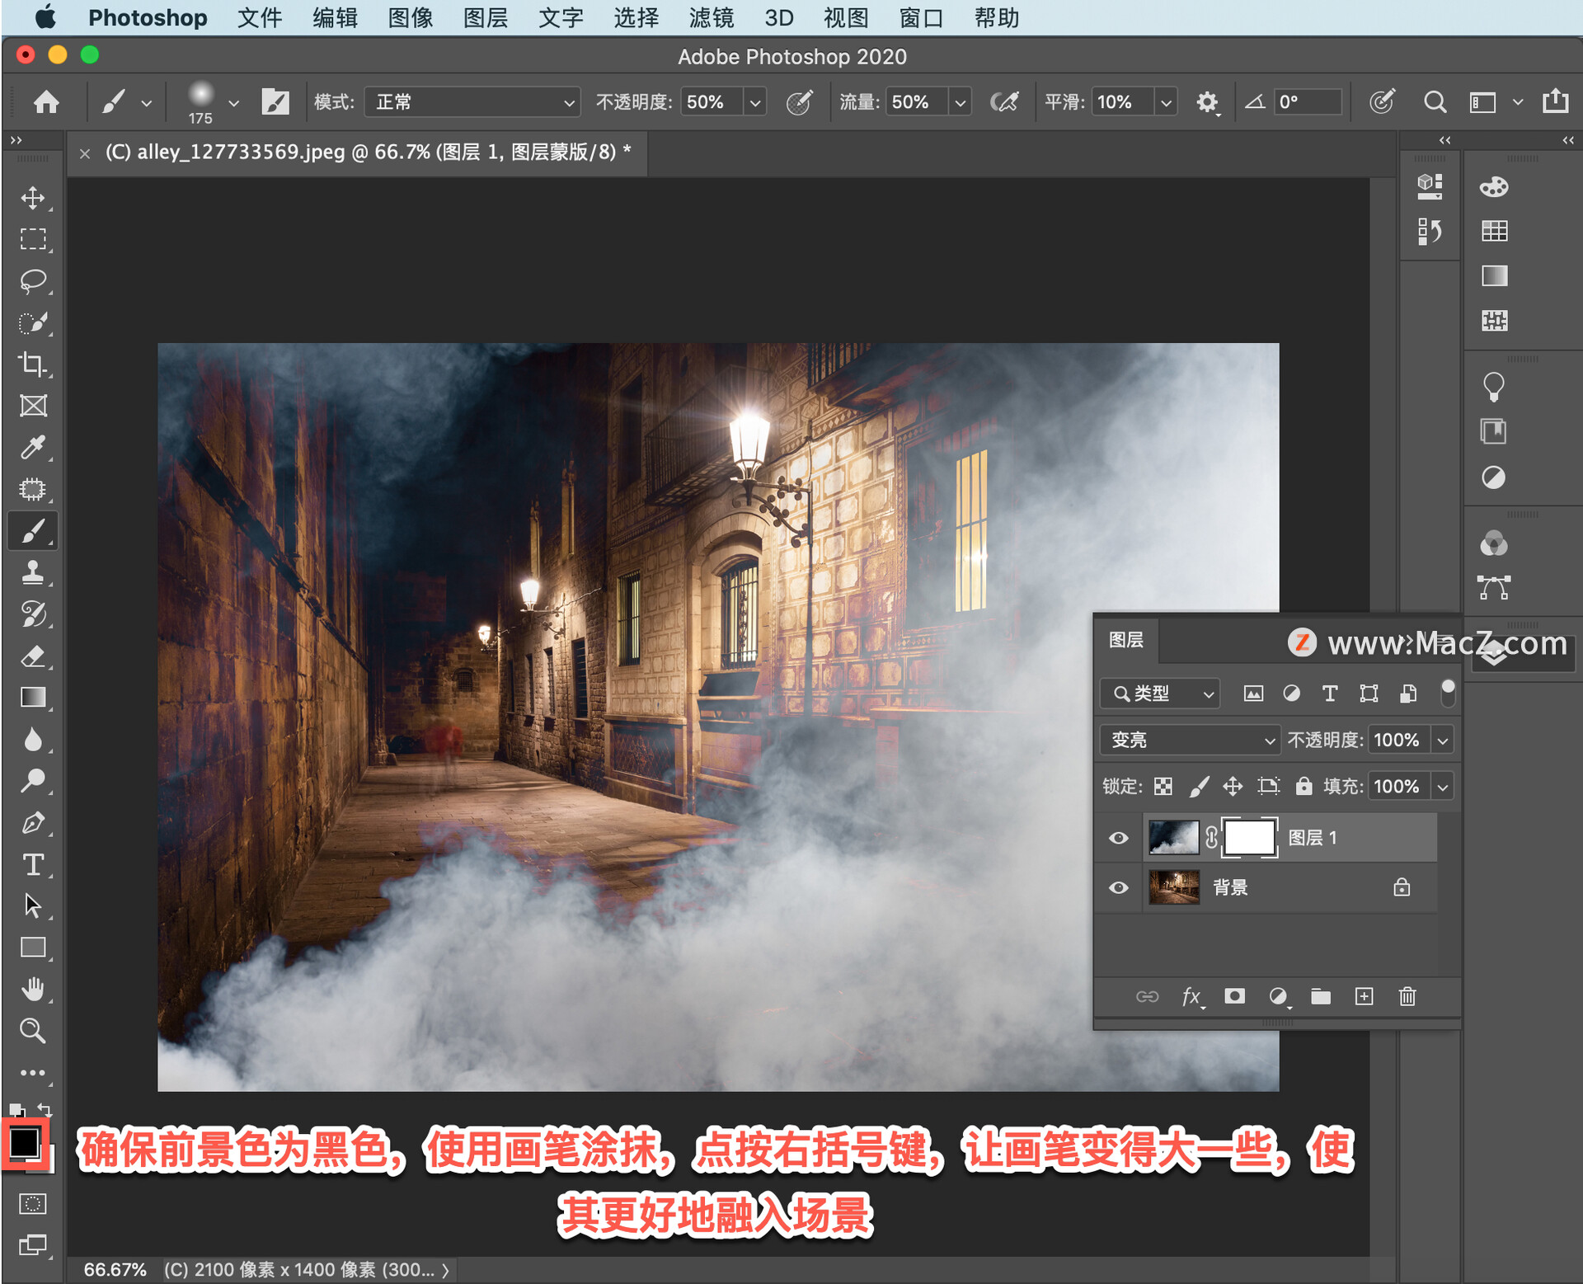Select the Horizontal Type tool

(33, 865)
